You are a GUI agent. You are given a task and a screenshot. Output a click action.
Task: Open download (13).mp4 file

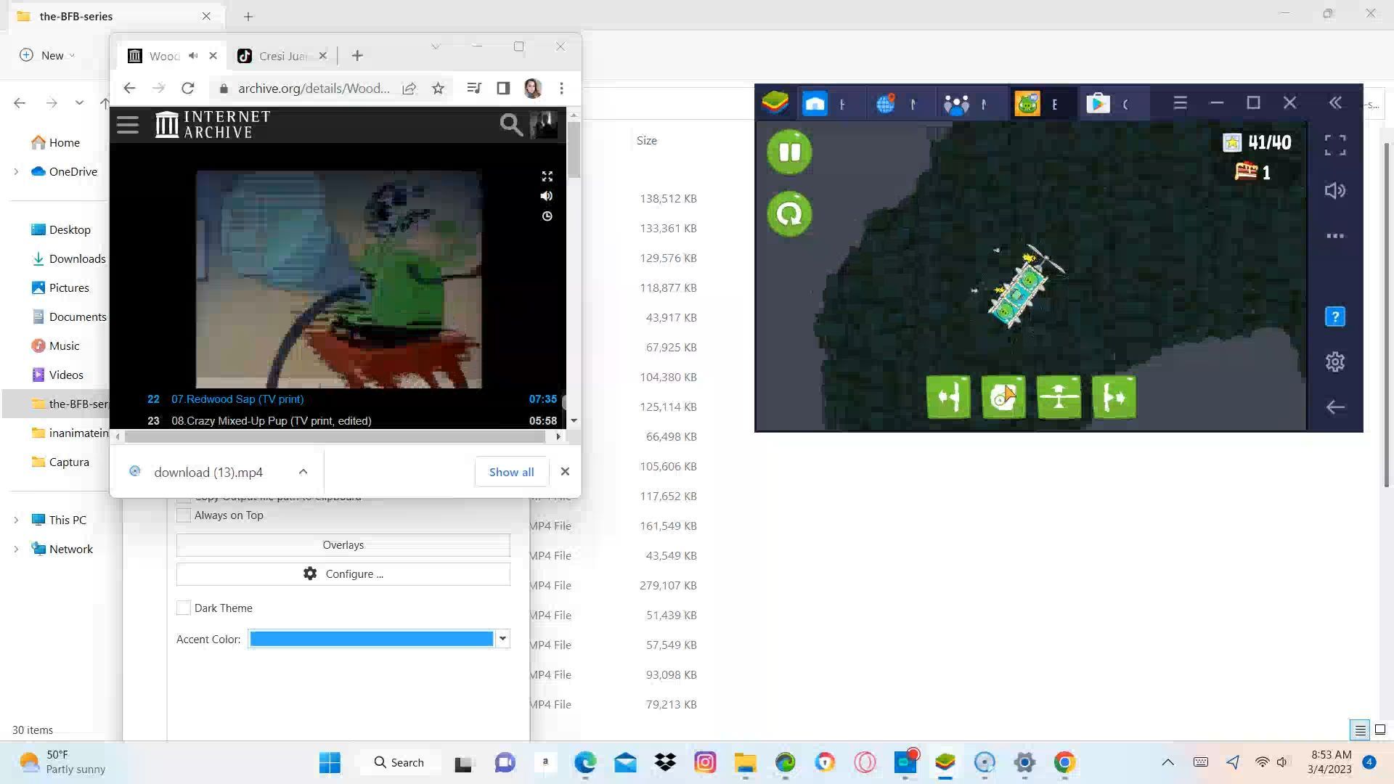coord(208,472)
